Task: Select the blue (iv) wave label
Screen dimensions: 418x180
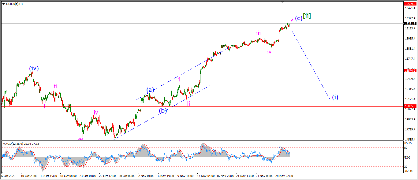Action: pos(34,68)
